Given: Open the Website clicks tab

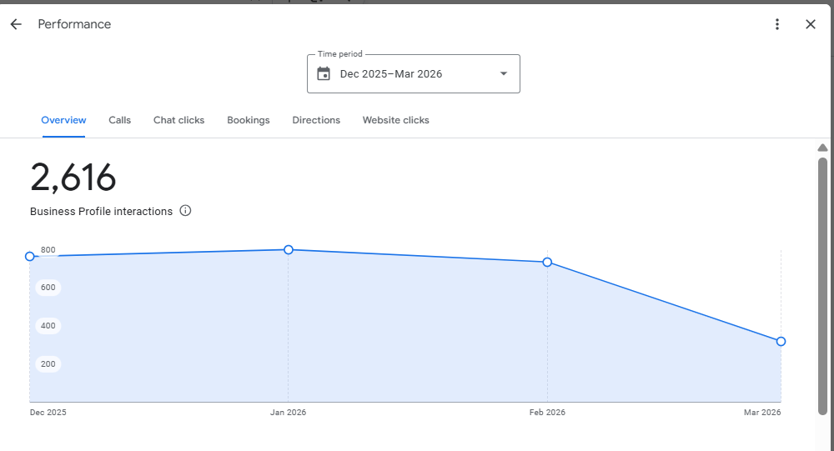Looking at the screenshot, I should (395, 120).
